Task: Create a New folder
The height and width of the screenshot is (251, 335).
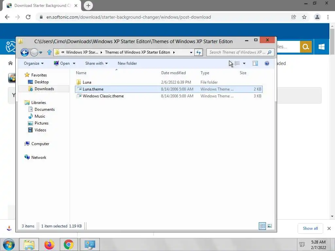Action: coord(127,63)
